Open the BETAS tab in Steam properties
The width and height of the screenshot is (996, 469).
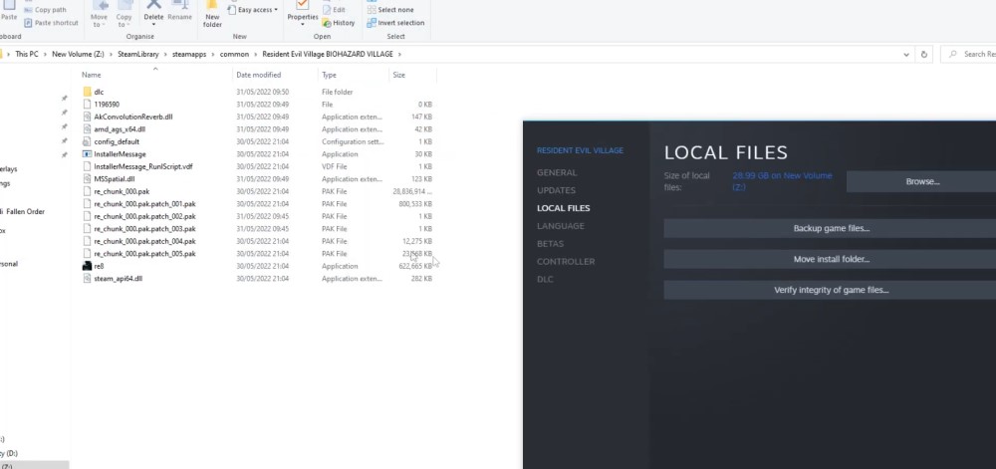[550, 244]
